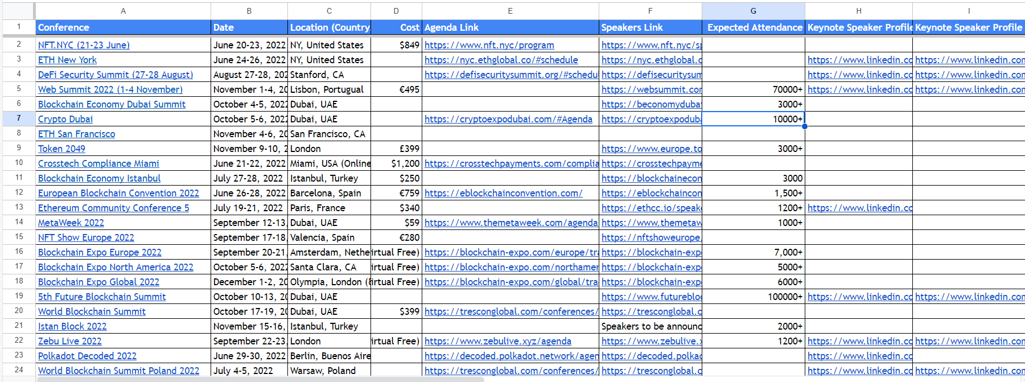Open the eblockchainconvention.com agenda link
The height and width of the screenshot is (382, 1025).
tap(504, 193)
